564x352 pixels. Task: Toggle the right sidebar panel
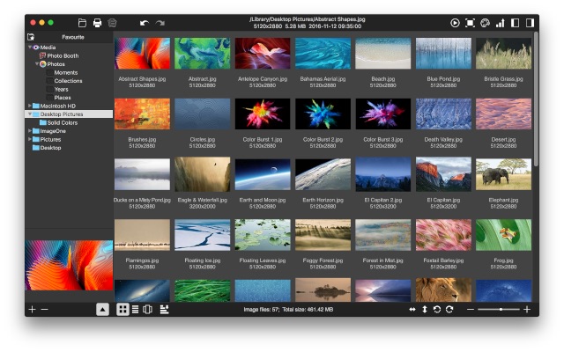(530, 23)
